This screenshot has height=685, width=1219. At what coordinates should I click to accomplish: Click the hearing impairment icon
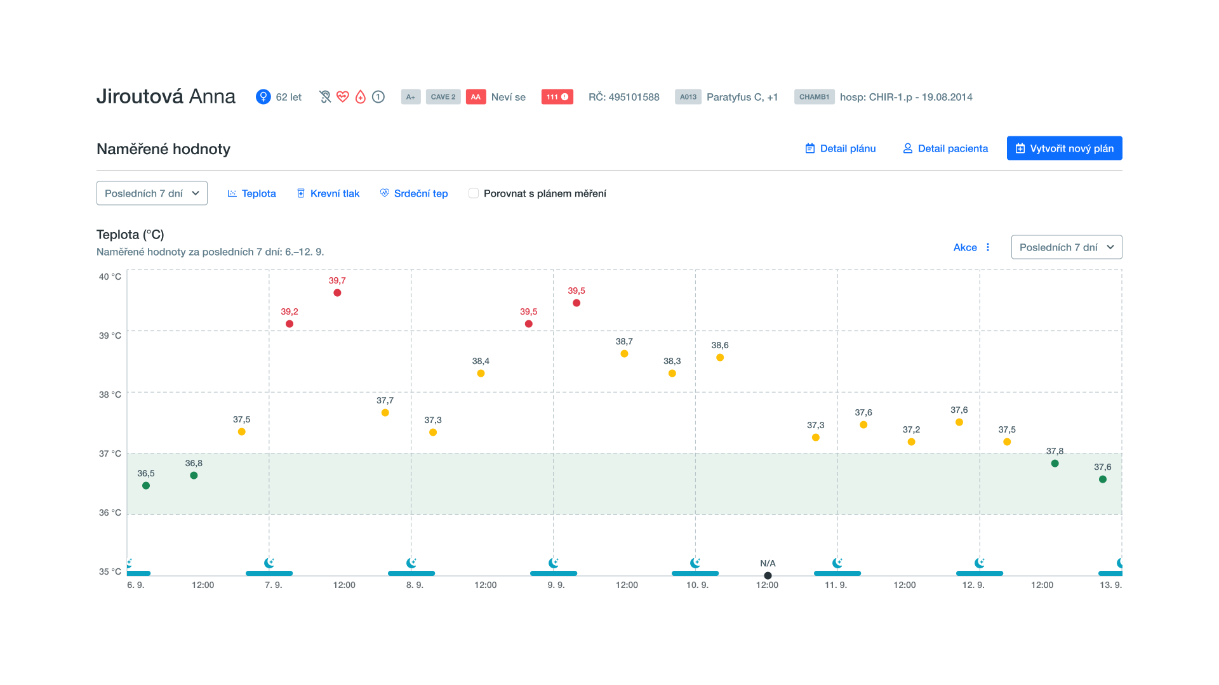(325, 97)
